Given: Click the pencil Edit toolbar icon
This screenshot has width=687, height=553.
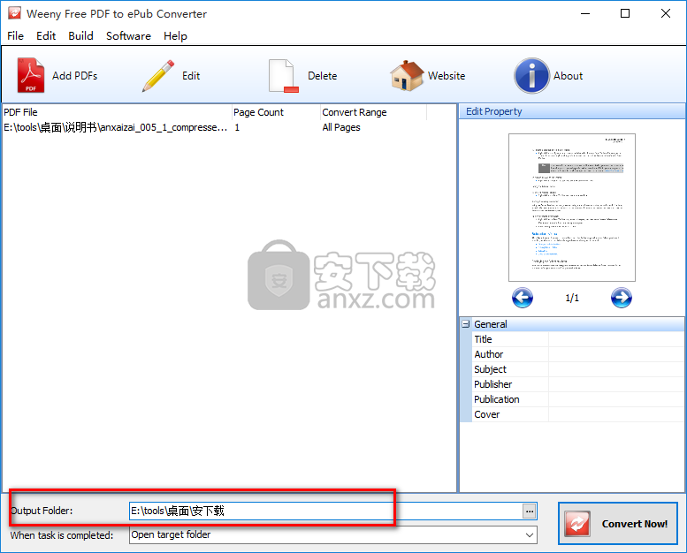Looking at the screenshot, I should point(158,76).
